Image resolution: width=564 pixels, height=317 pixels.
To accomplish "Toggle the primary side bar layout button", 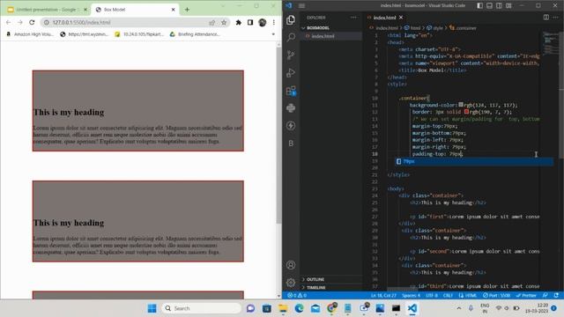I will (479, 6).
